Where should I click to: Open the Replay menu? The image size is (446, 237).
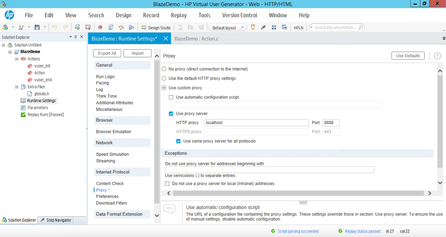pyautogui.click(x=178, y=16)
